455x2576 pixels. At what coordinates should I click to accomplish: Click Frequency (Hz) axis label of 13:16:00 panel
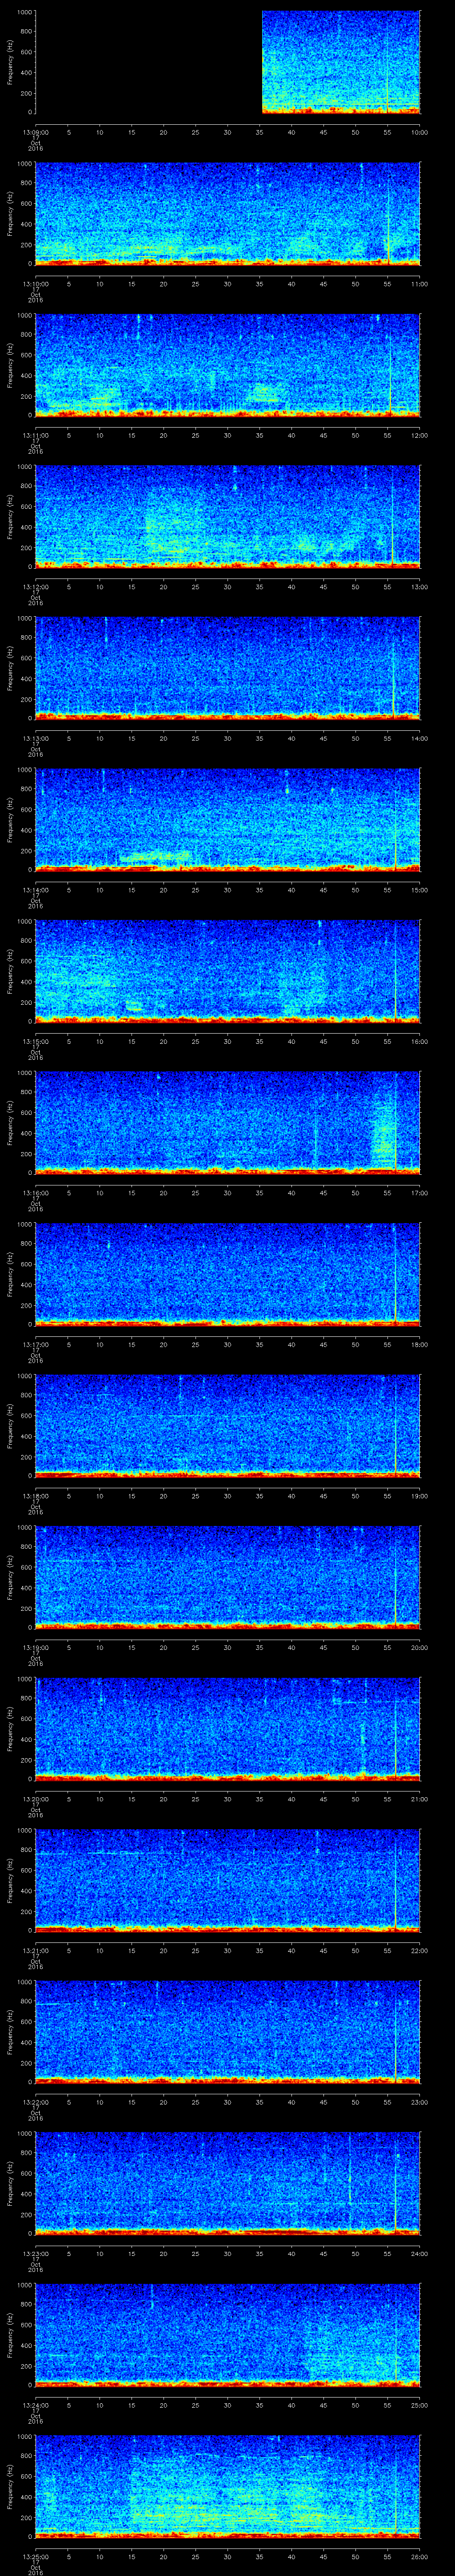tap(10, 1123)
